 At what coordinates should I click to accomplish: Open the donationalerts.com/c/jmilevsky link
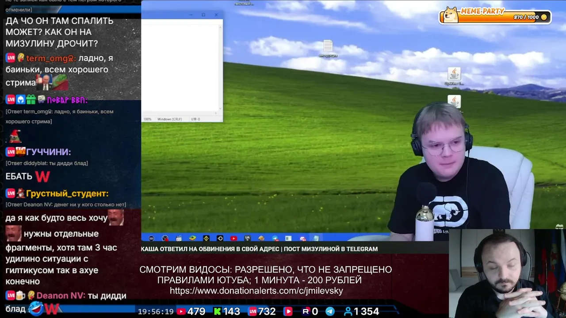click(x=256, y=291)
